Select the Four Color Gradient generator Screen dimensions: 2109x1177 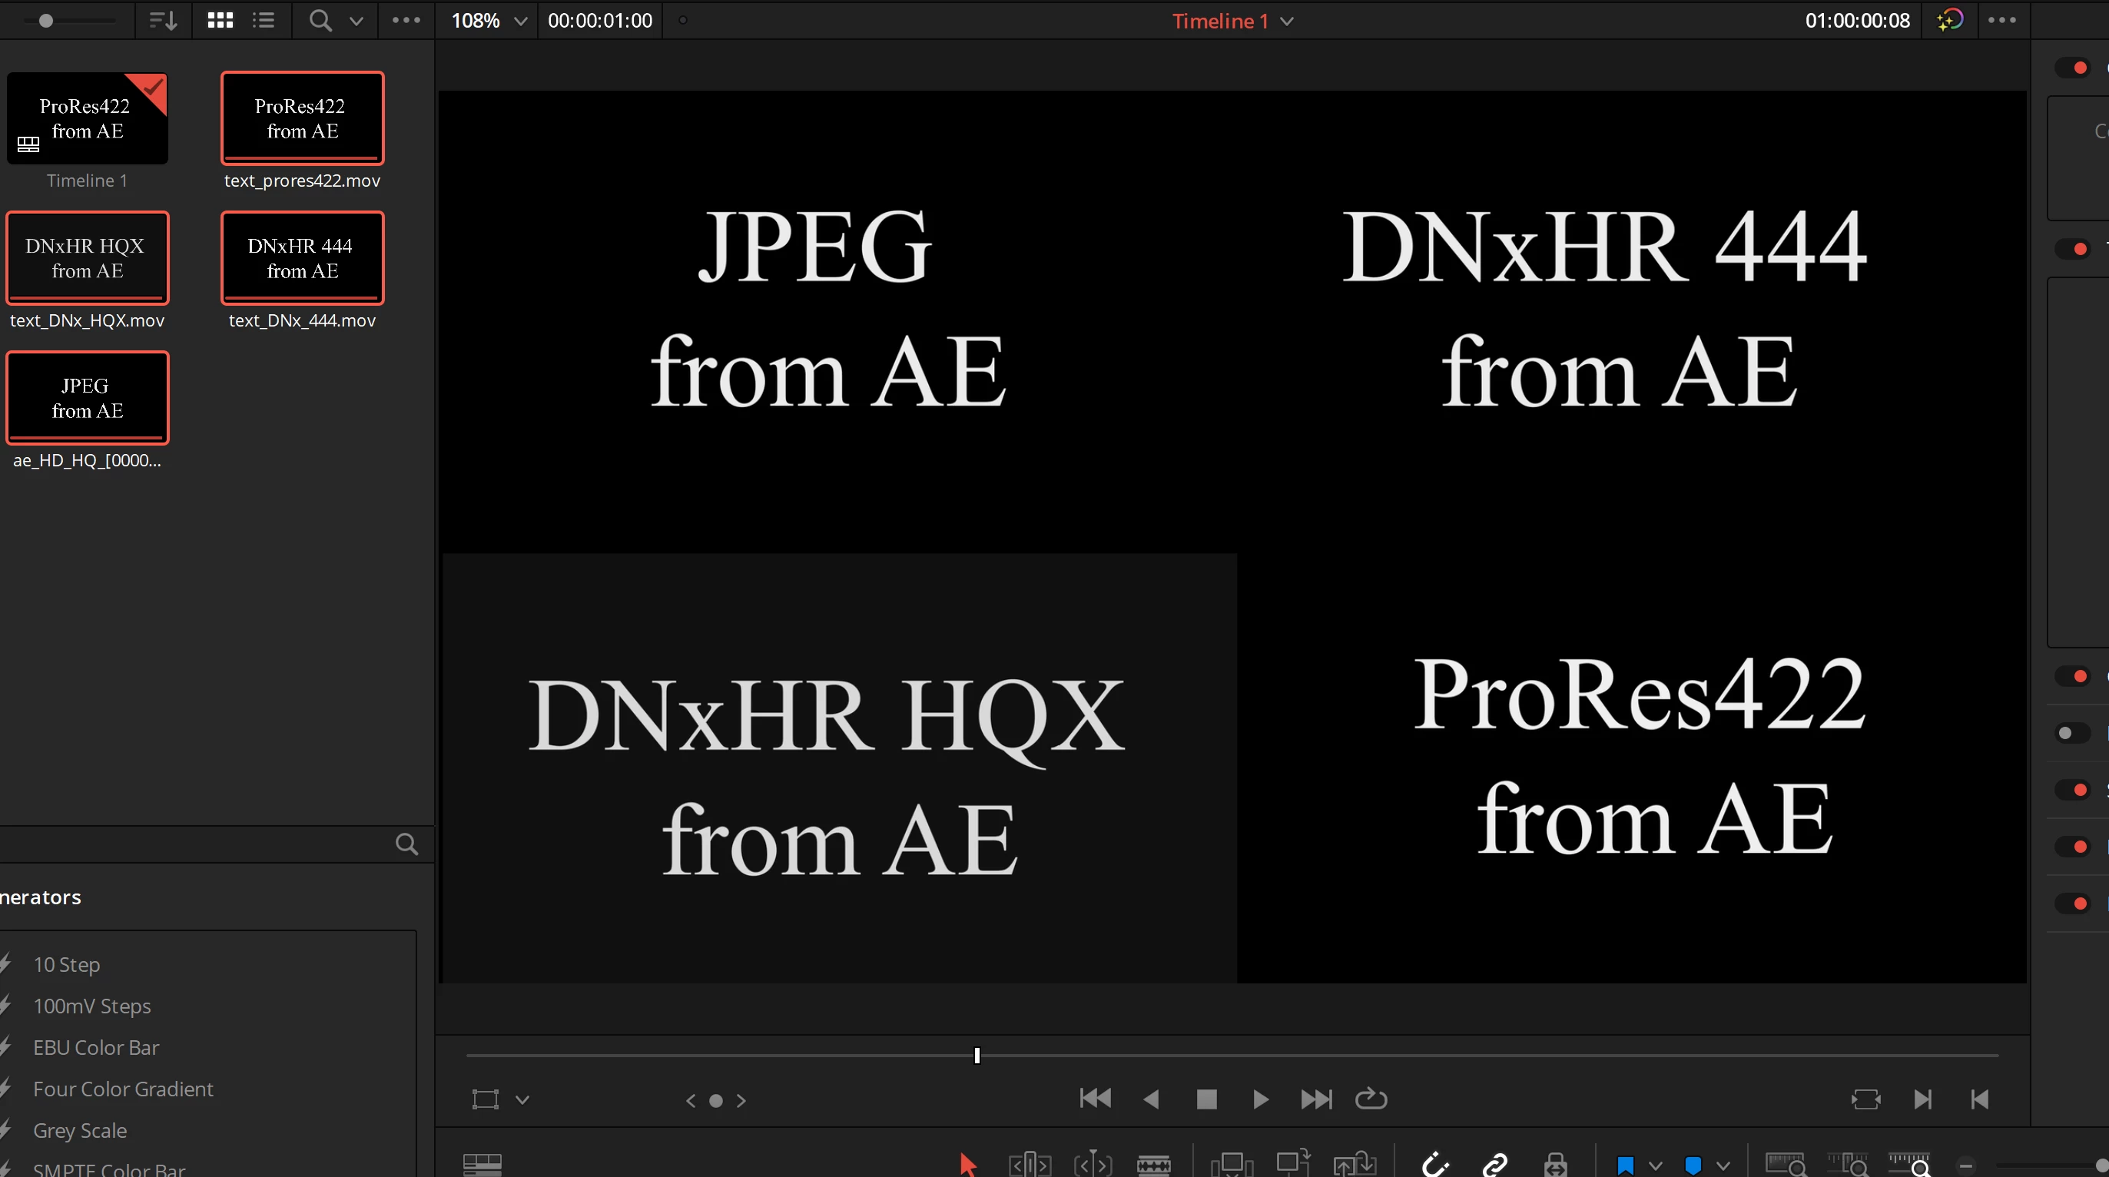[x=123, y=1089]
